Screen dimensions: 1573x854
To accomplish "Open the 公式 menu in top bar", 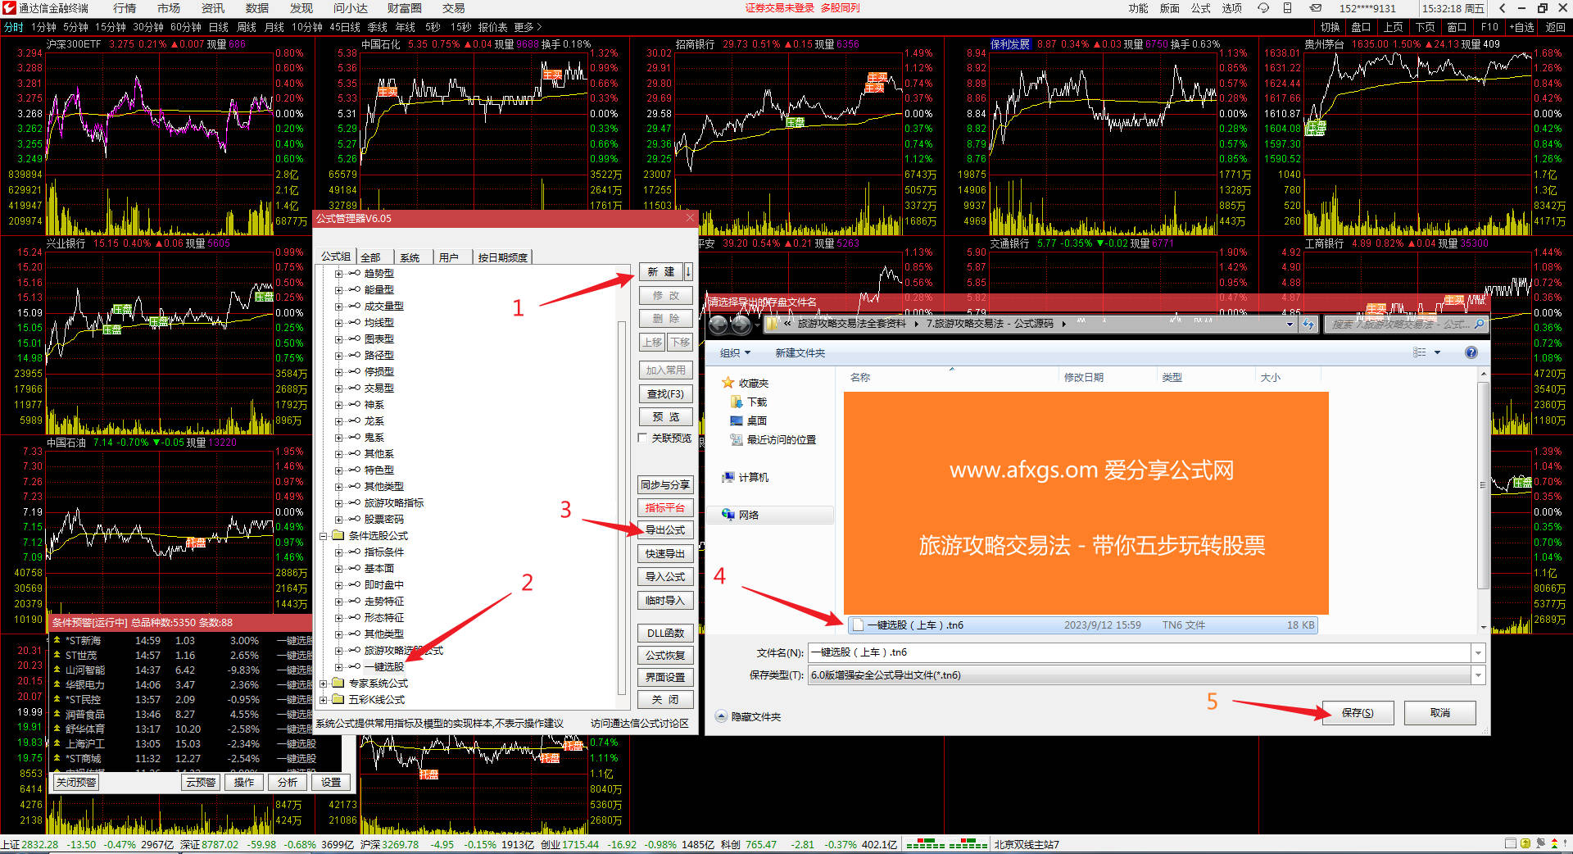I will point(1200,8).
